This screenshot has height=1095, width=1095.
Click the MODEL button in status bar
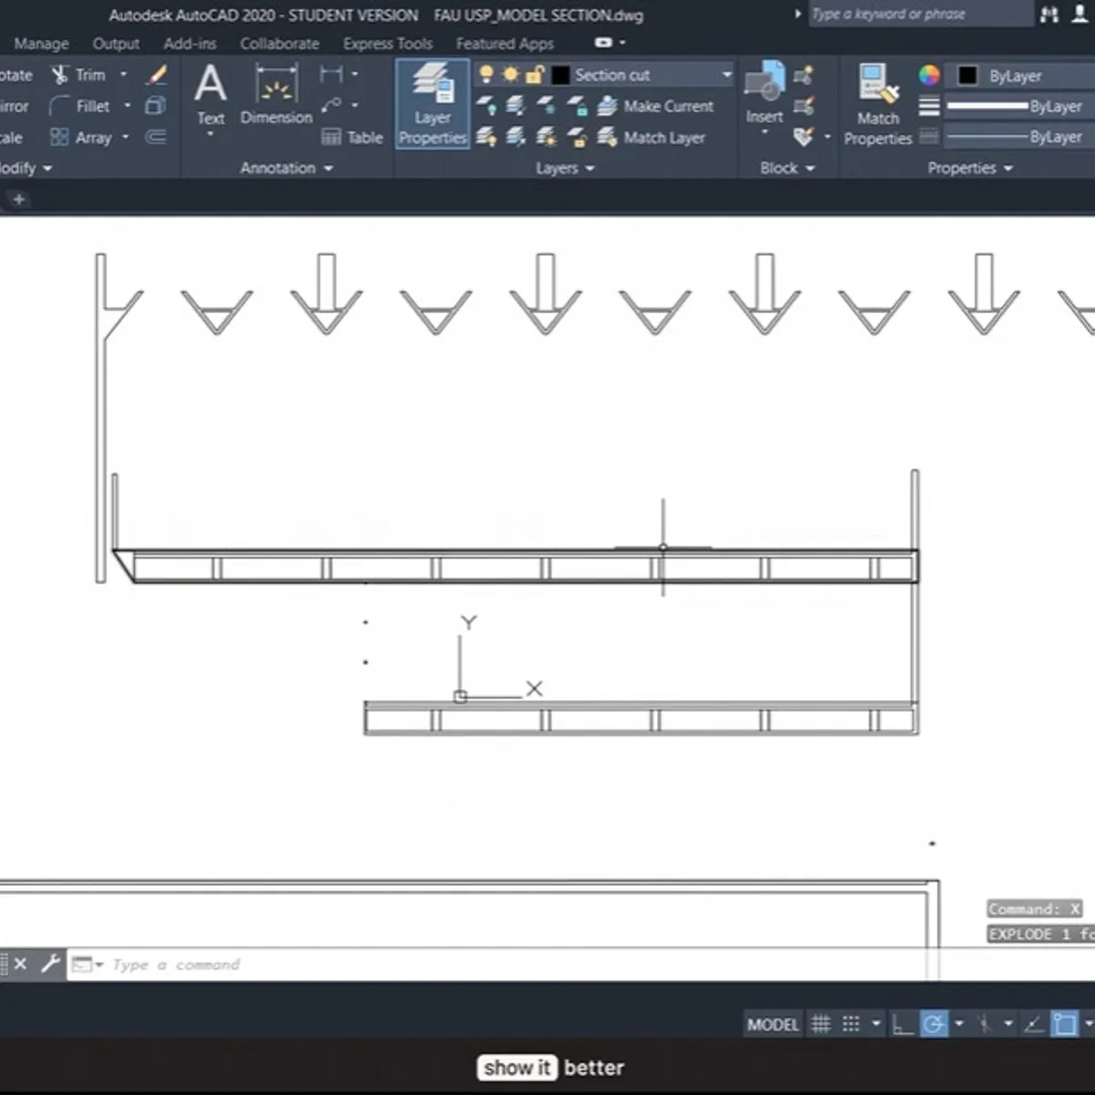click(x=772, y=1024)
